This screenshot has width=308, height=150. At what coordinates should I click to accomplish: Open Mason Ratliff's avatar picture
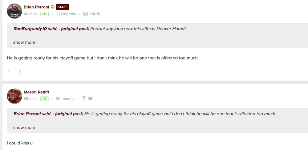click(14, 96)
